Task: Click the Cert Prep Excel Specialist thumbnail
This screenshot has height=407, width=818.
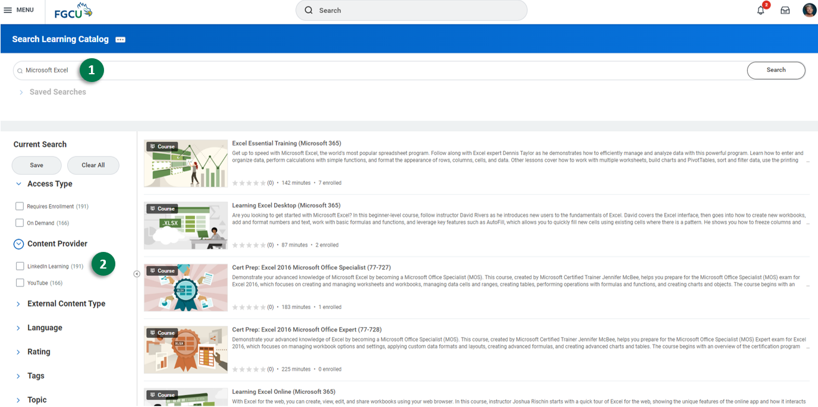Action: [185, 288]
